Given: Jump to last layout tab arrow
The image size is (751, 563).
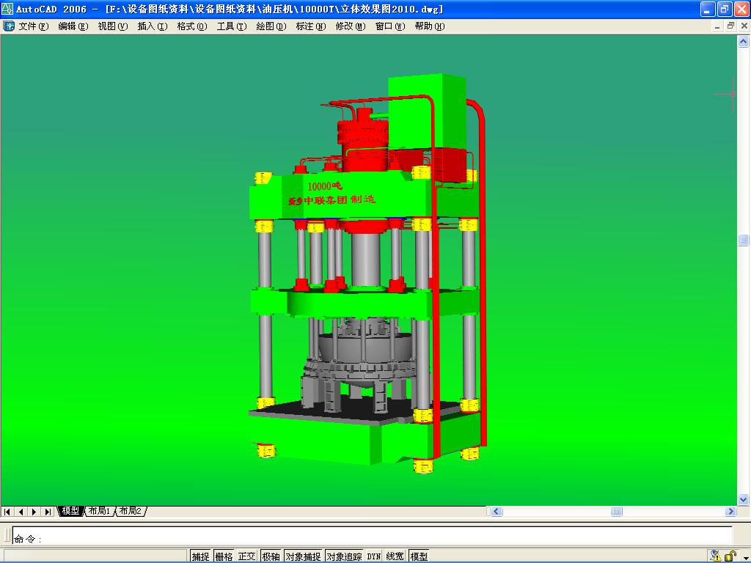Looking at the screenshot, I should pos(48,512).
